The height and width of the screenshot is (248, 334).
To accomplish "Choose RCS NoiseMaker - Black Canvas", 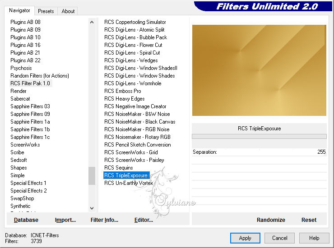I will [140, 122].
